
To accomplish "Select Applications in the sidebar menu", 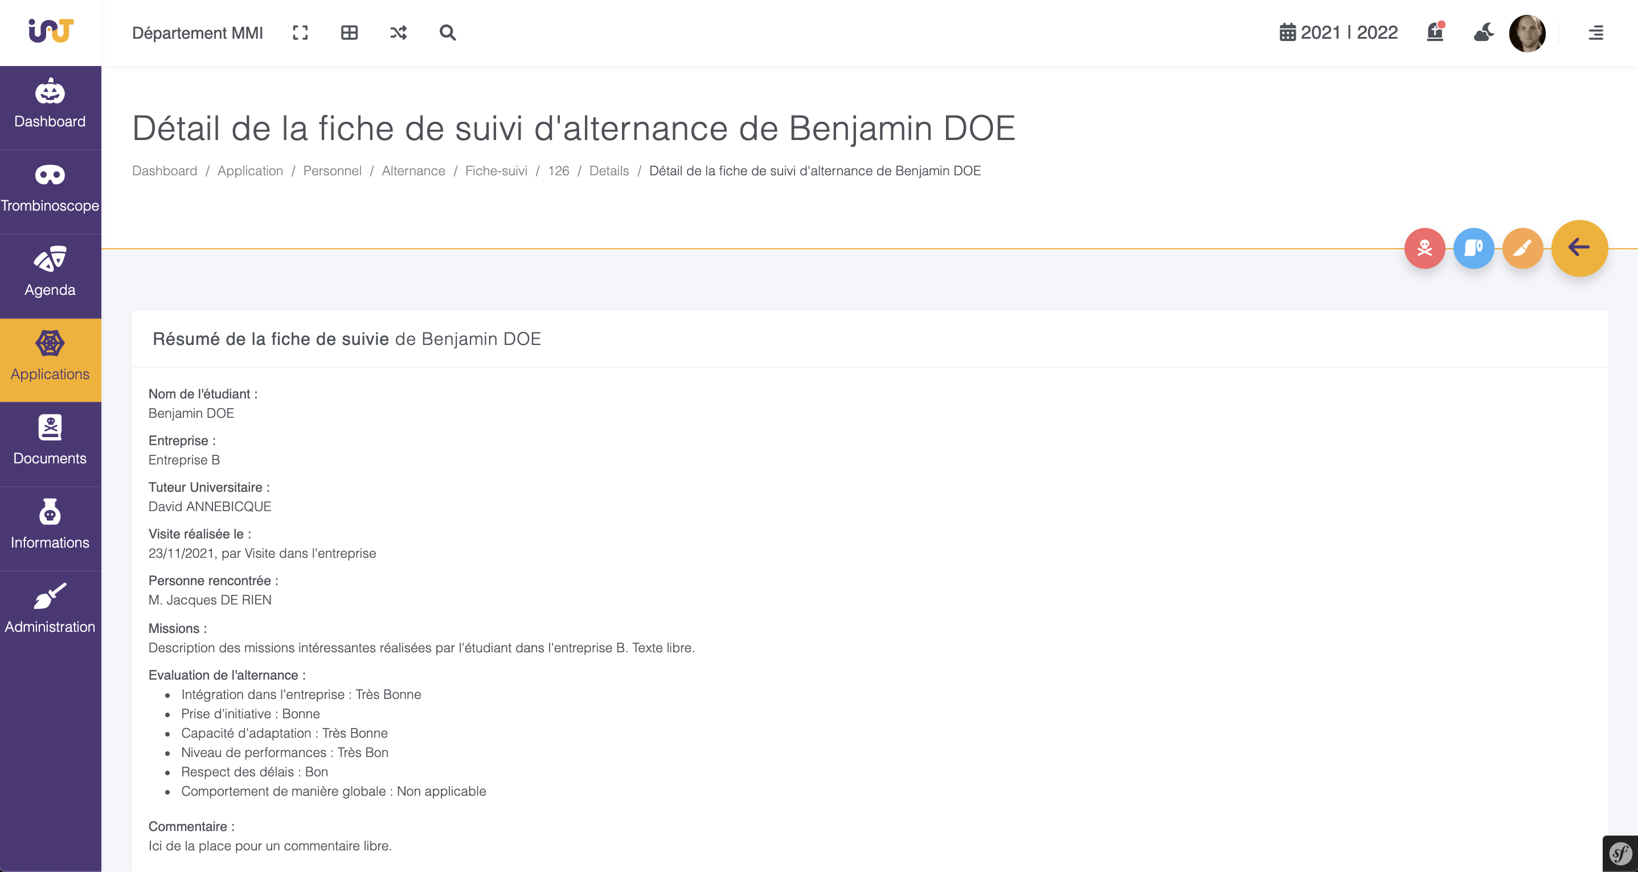I will click(50, 354).
